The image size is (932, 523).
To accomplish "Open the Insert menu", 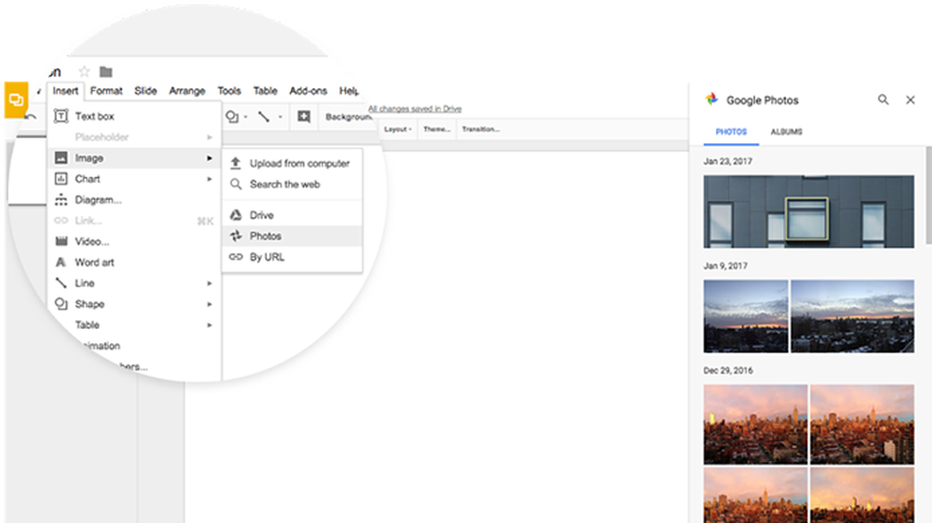I will [65, 91].
